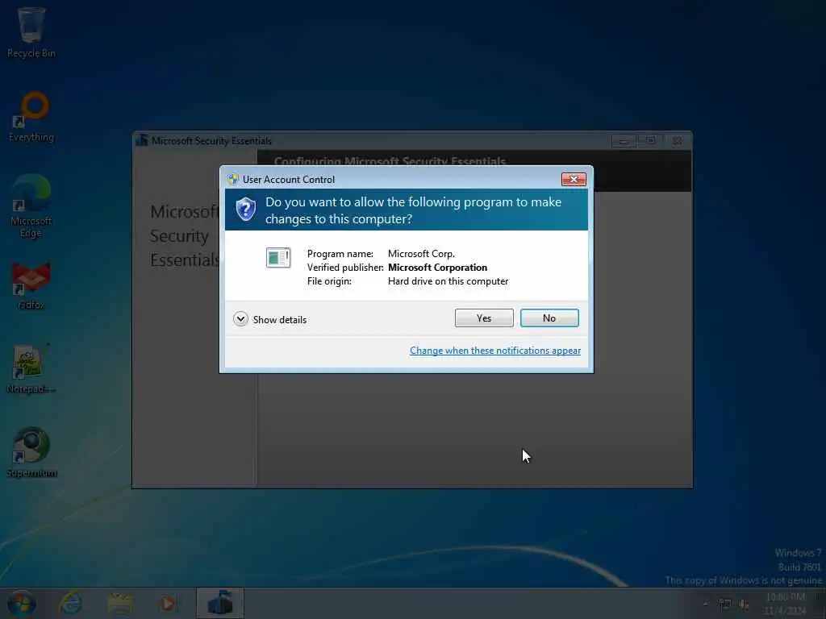Click the User Account Control title shield icon
Image resolution: width=826 pixels, height=619 pixels.
point(233,180)
